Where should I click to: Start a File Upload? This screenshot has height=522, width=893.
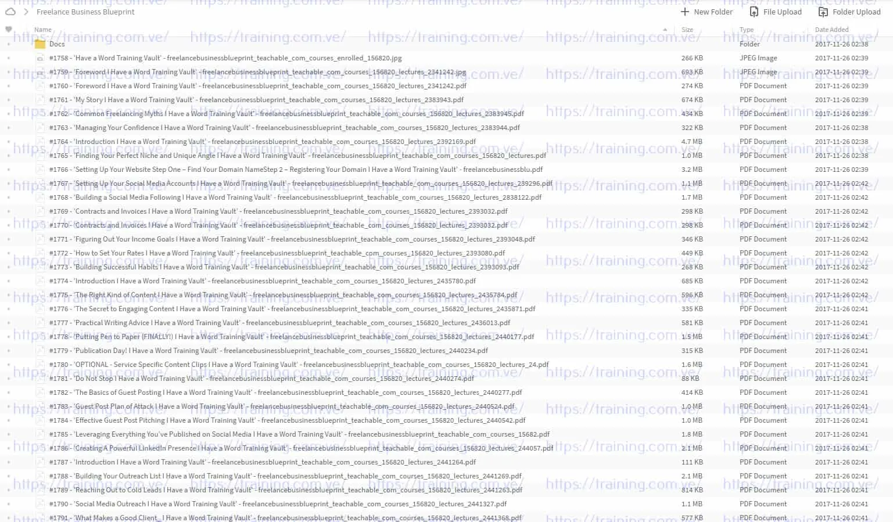tap(776, 12)
